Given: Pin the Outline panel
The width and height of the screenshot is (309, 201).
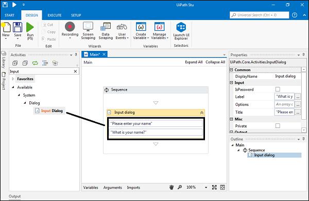Looking at the screenshot, I should point(303,139).
